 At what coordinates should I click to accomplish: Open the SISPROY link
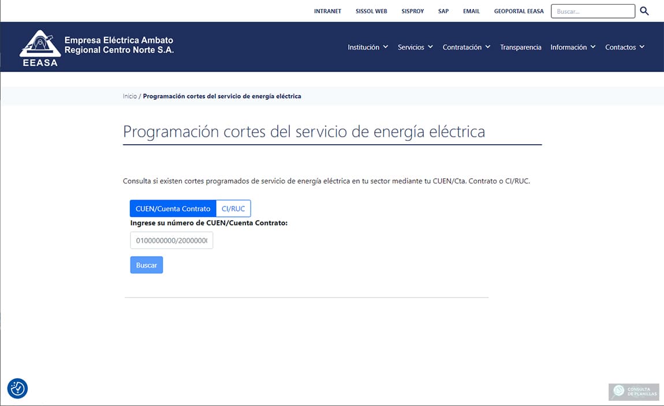[x=412, y=11]
